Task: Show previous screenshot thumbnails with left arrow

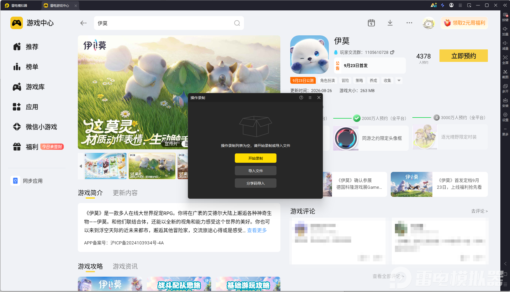Action: point(81,166)
